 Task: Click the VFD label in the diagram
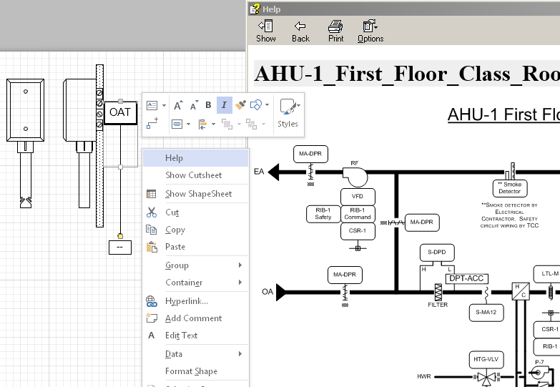358,196
